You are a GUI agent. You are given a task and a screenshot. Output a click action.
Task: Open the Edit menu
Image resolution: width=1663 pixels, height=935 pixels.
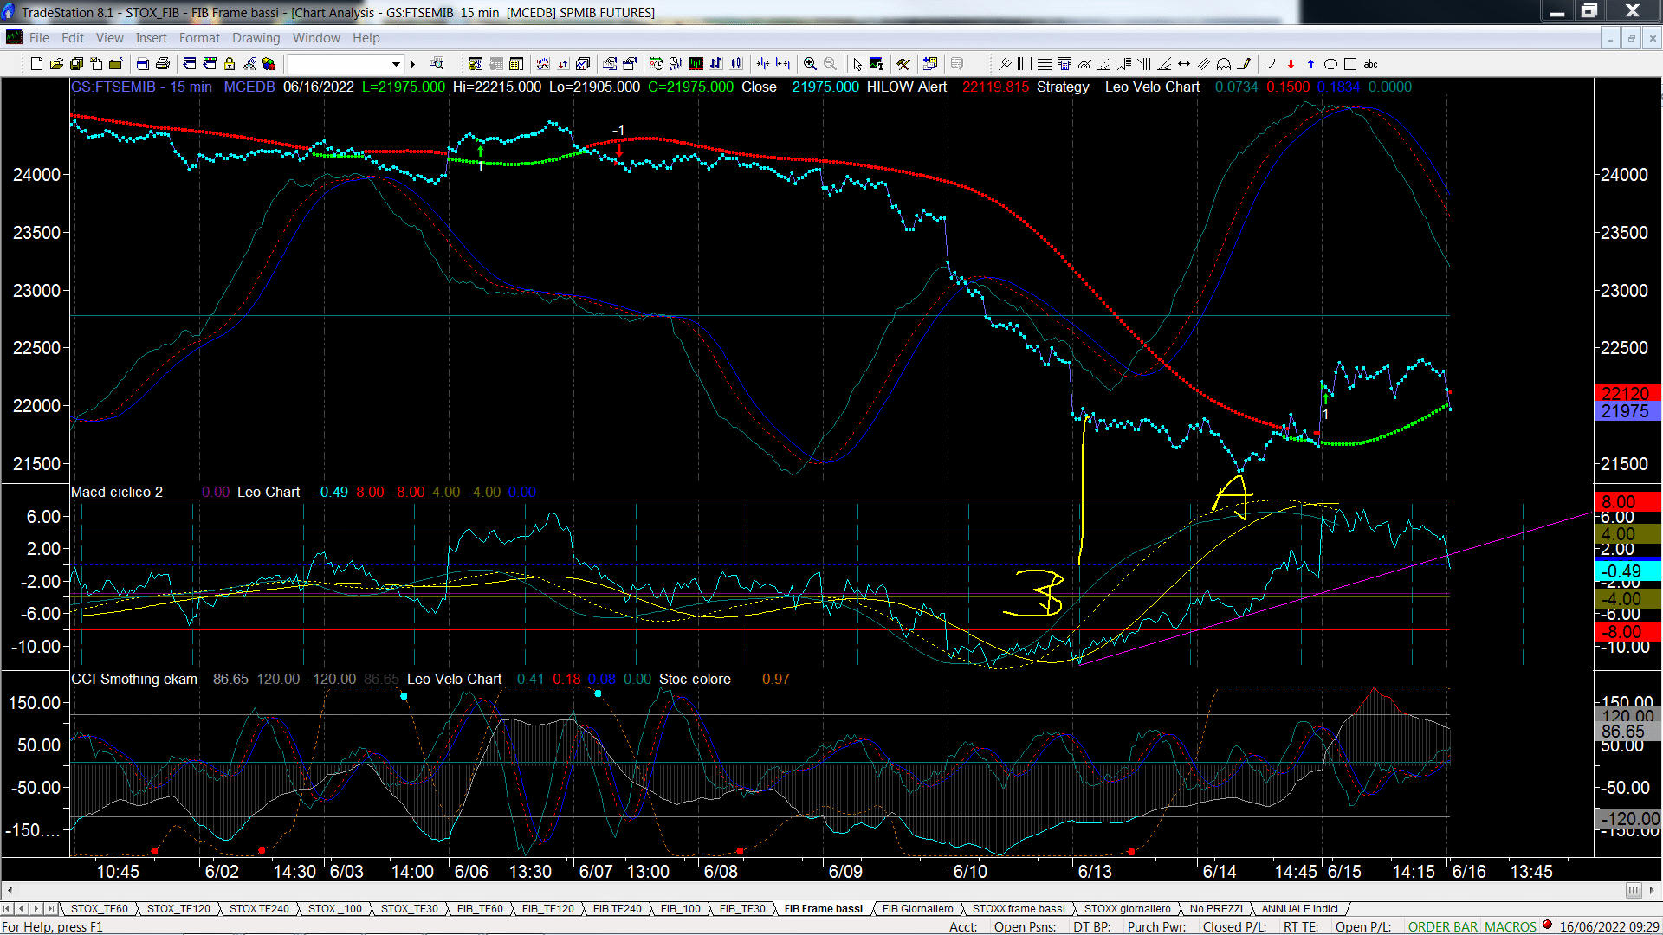coord(73,38)
